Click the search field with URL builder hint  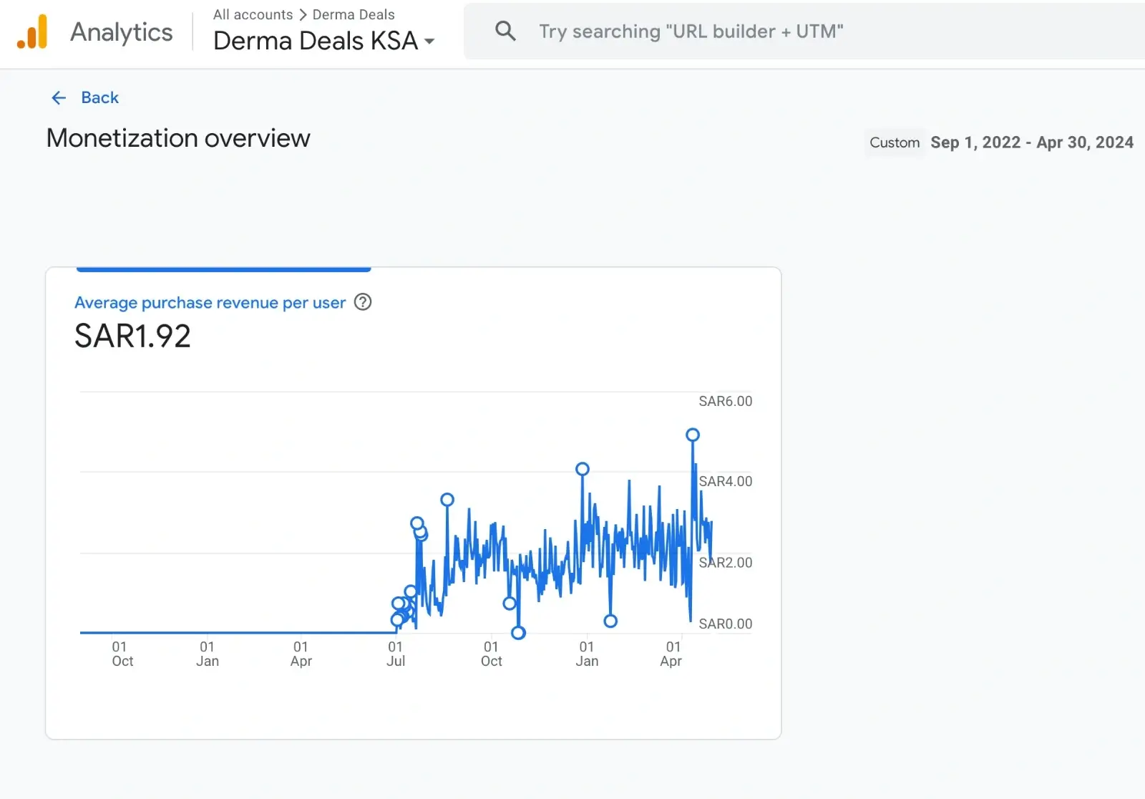click(x=805, y=32)
